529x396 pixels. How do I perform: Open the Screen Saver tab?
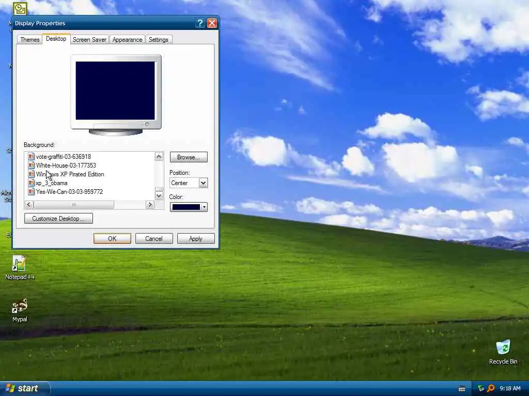(89, 40)
